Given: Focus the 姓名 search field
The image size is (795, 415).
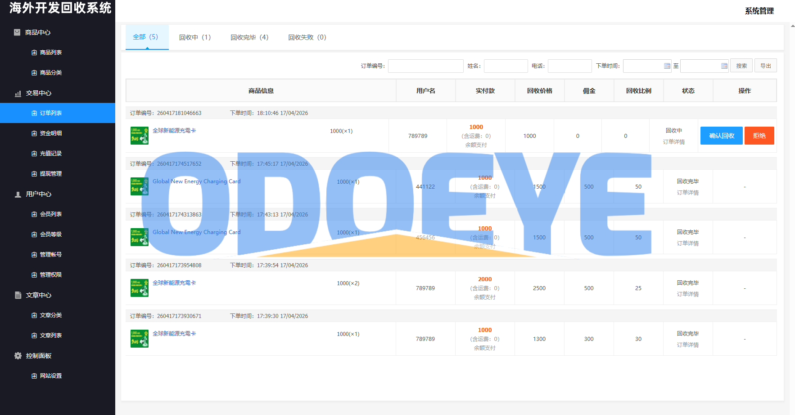Looking at the screenshot, I should coord(506,66).
